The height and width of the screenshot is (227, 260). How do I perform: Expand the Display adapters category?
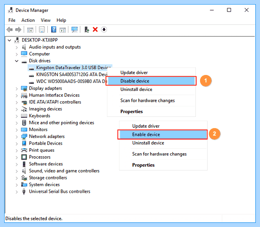pyautogui.click(x=17, y=89)
